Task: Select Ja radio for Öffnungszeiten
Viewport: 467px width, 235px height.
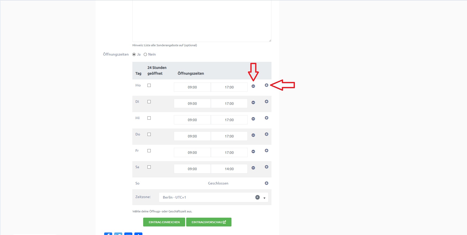Action: [134, 55]
